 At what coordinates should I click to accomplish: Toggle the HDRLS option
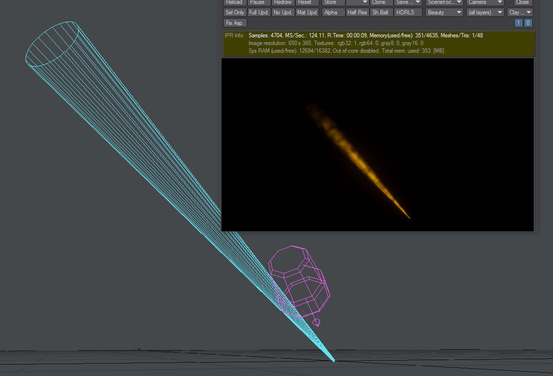click(x=408, y=12)
